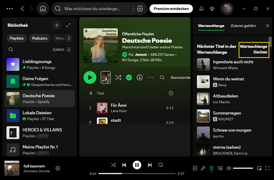Screen dimensions: 274x180
Task: Close the queue panel
Action: (x=267, y=26)
